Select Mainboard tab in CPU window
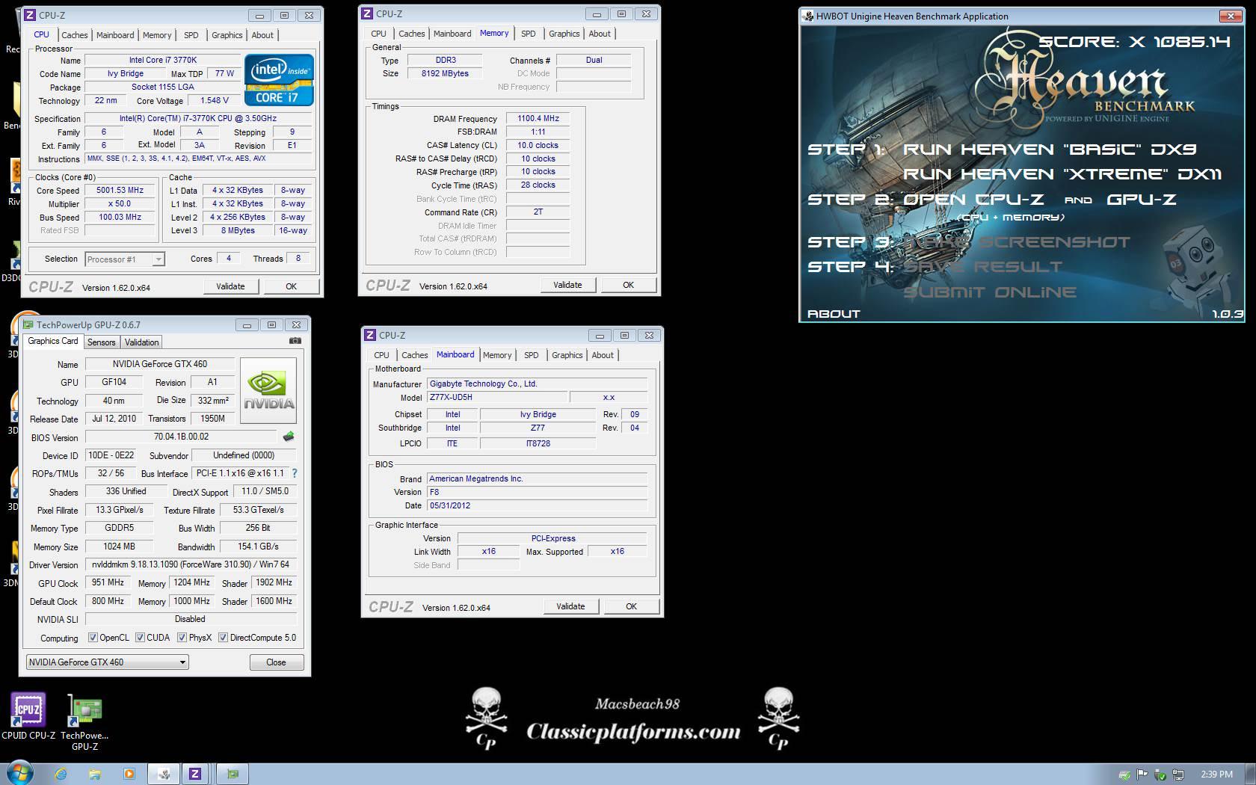This screenshot has height=785, width=1256. pos(115,35)
